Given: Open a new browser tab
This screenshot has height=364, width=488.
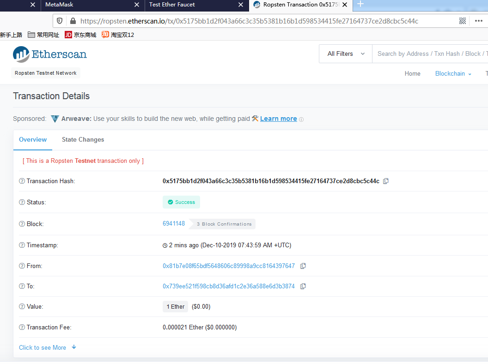Looking at the screenshot, I should [x=360, y=4].
